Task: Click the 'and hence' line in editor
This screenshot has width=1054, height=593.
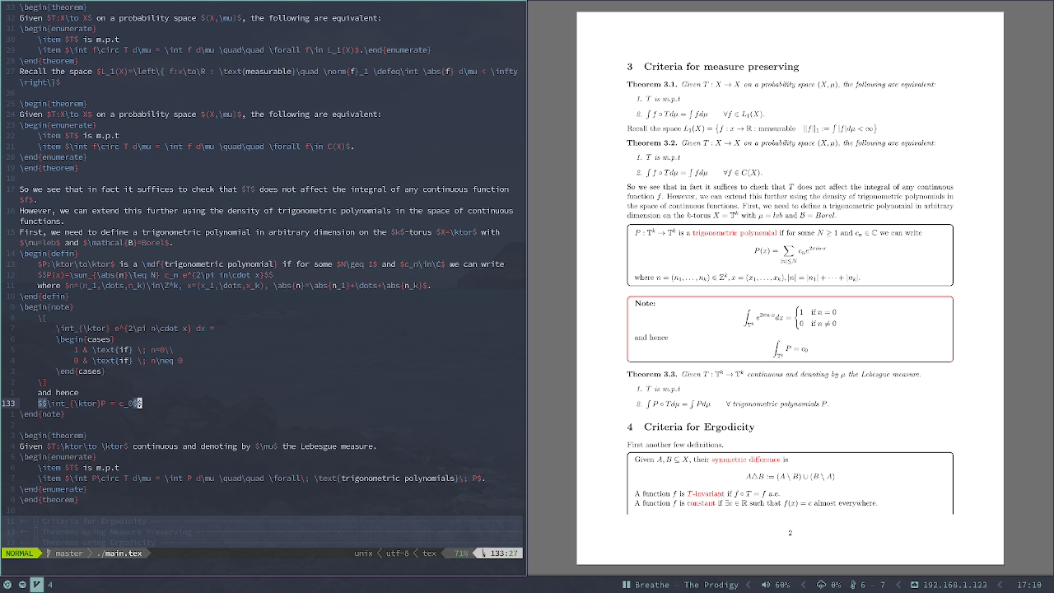Action: (58, 393)
